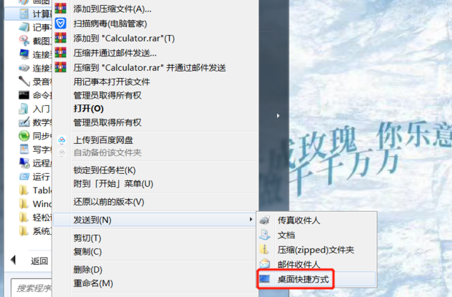Click the small white arrow on dark panel
Screen dimensions: 452x297
tap(278, 116)
